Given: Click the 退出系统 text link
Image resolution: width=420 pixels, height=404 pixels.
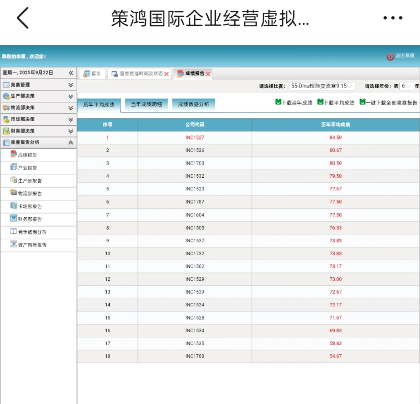Looking at the screenshot, I should pos(405,55).
